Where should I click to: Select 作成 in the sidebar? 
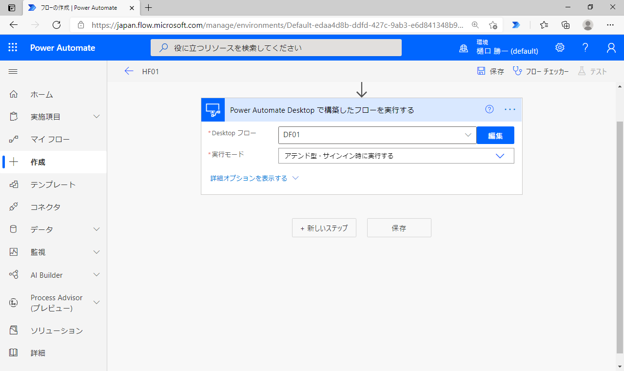[x=54, y=162]
